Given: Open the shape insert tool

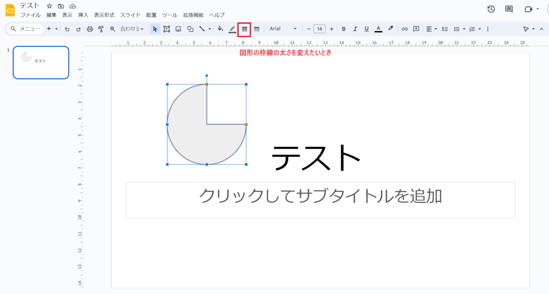Looking at the screenshot, I should click(190, 29).
